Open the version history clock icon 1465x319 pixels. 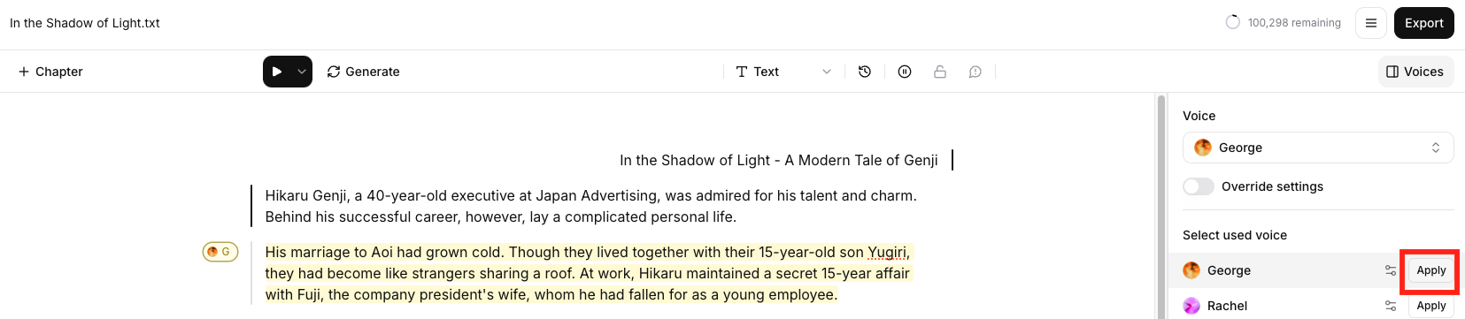click(865, 72)
